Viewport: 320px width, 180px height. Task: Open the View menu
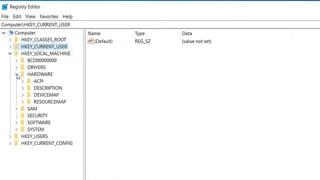pos(30,16)
